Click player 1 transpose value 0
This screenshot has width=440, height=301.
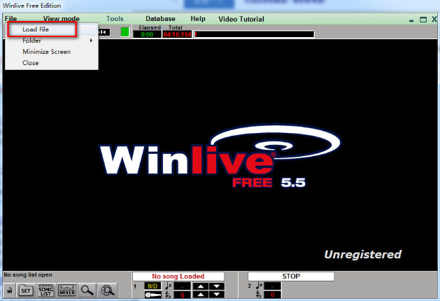click(182, 295)
